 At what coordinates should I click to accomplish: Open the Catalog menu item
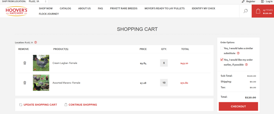tap(65, 8)
